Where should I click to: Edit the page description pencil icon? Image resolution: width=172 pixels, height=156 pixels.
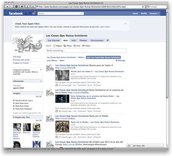(41, 69)
